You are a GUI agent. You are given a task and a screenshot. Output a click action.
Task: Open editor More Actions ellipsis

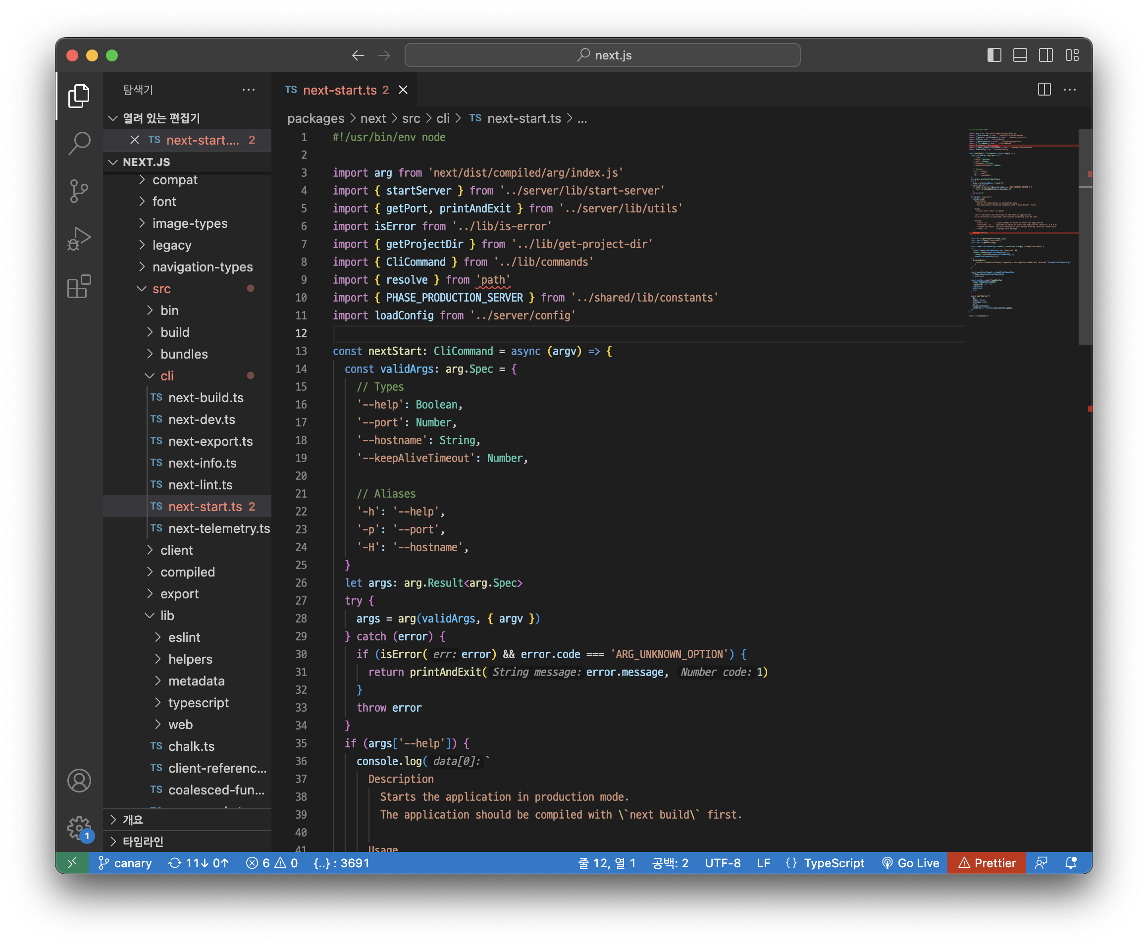pos(1069,90)
